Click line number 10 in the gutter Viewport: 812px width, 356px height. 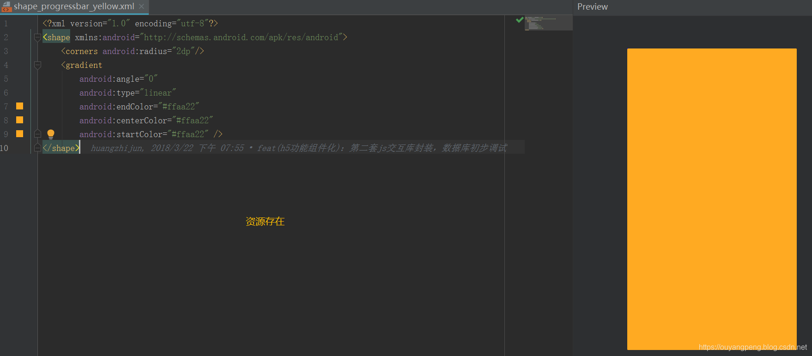tap(5, 148)
